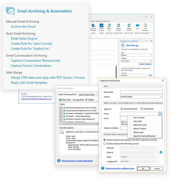Click the Nimble Contacts ribbon icon
The image size is (186, 186).
point(102,27)
